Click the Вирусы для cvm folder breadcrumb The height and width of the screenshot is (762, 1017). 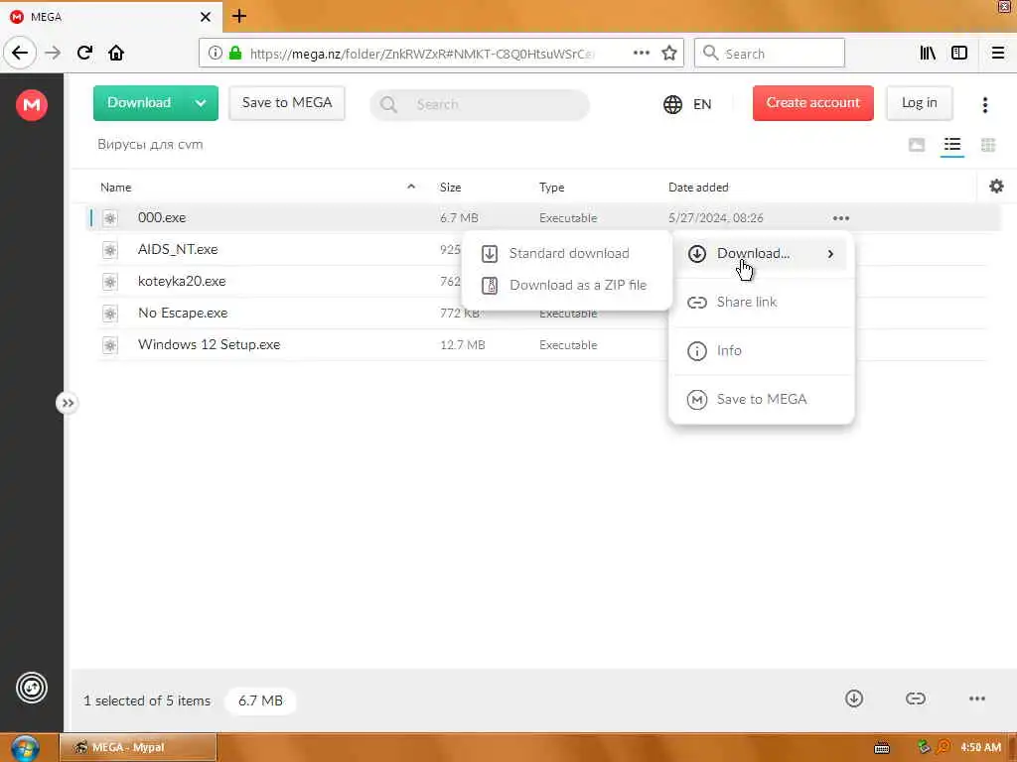point(150,145)
